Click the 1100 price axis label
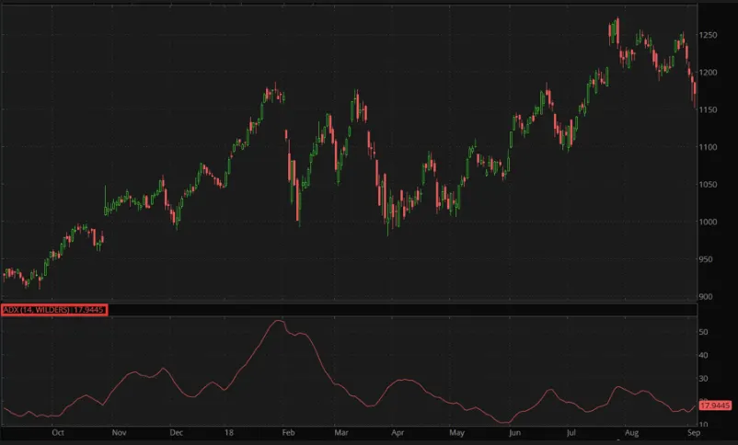 pyautogui.click(x=708, y=147)
